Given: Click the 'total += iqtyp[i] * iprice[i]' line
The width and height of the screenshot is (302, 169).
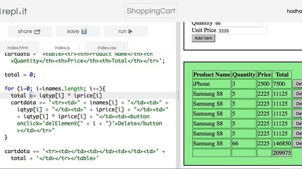Looking at the screenshot, I should [56, 96].
